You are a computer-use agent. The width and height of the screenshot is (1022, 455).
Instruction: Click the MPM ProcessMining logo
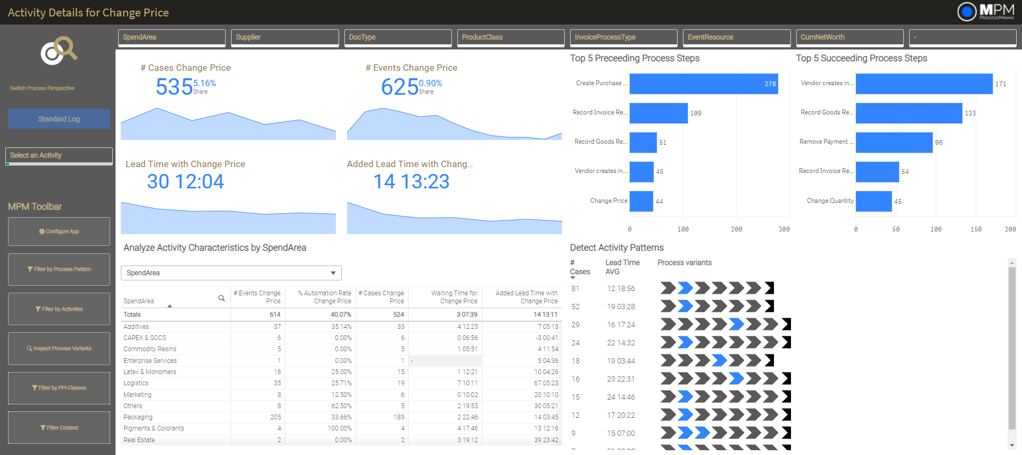coord(986,11)
